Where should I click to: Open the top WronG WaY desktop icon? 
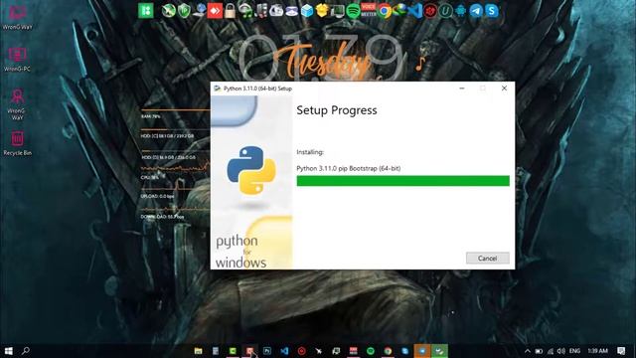click(x=17, y=18)
